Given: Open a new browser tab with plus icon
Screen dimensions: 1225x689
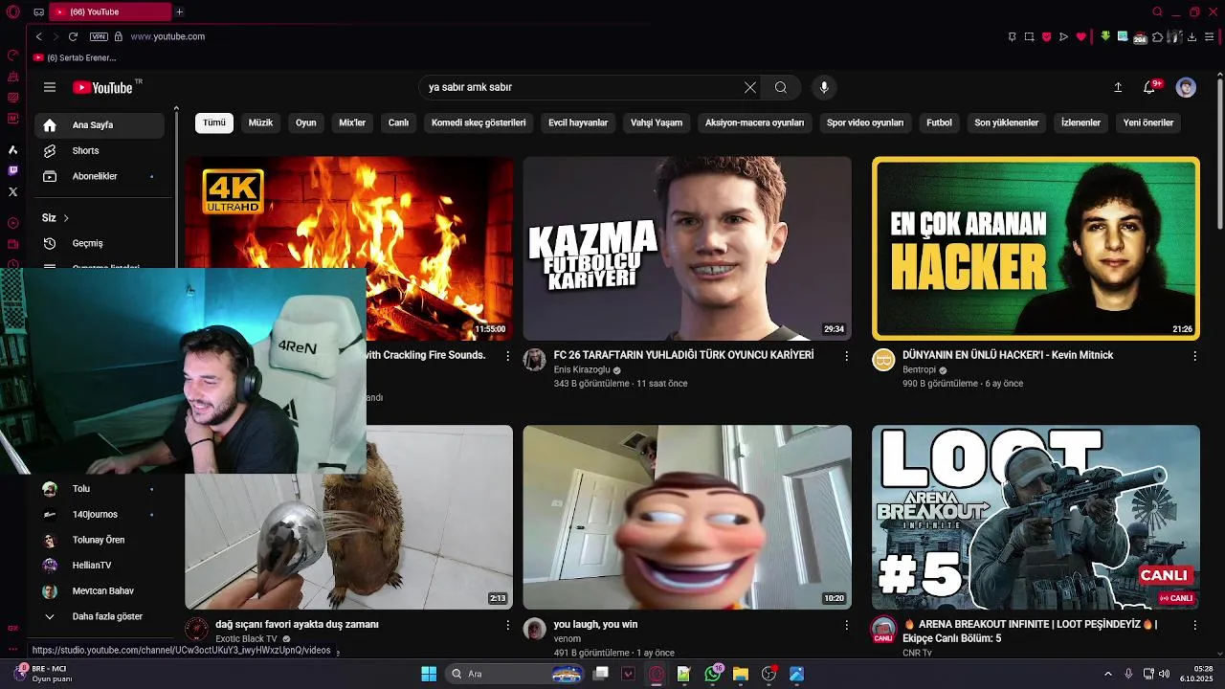Looking at the screenshot, I should [x=179, y=11].
